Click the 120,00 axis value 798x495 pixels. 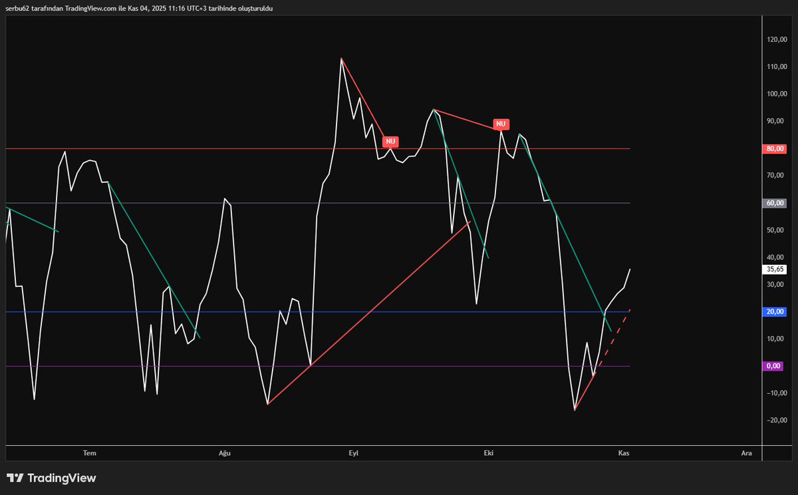pos(776,40)
